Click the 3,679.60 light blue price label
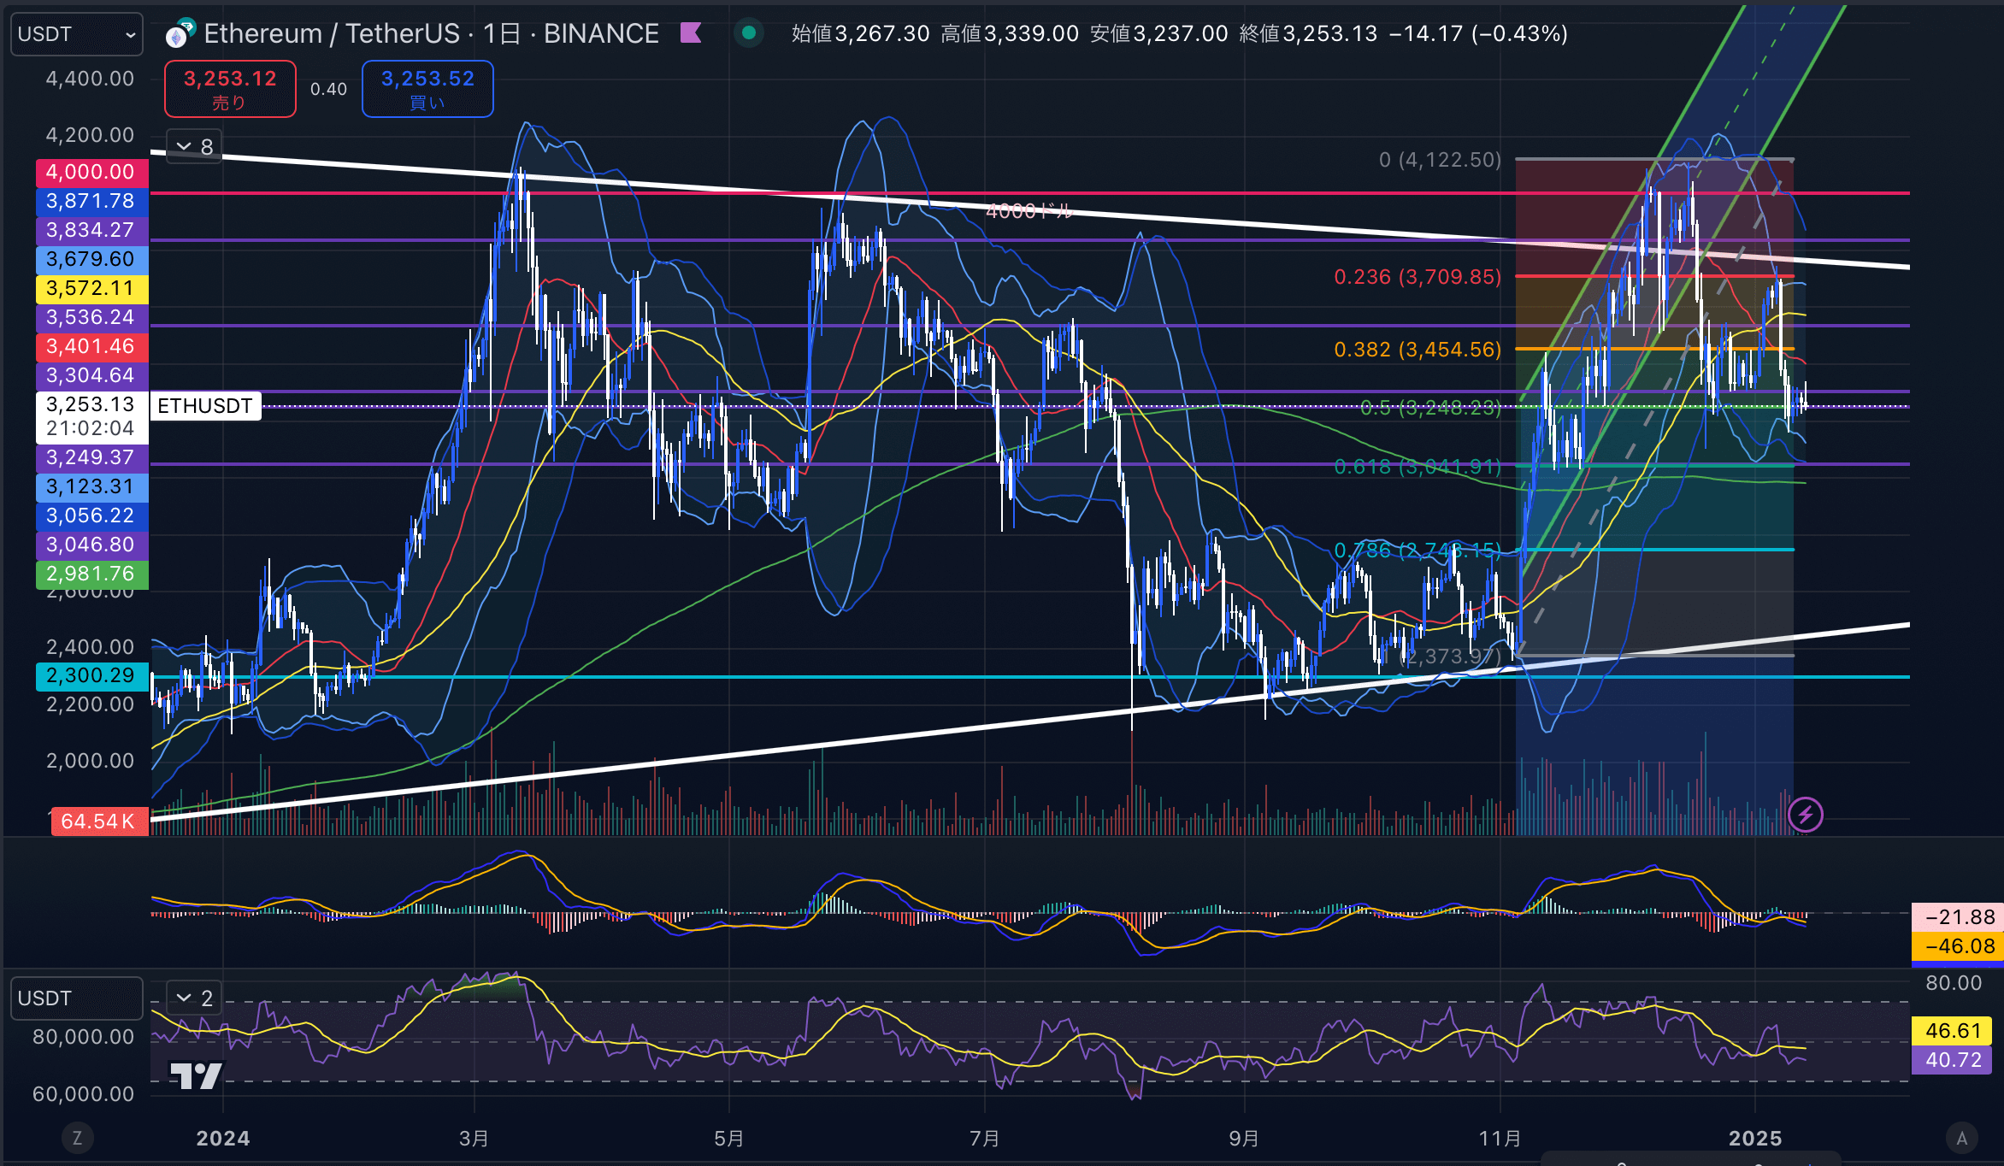Viewport: 2004px width, 1166px height. click(x=91, y=259)
